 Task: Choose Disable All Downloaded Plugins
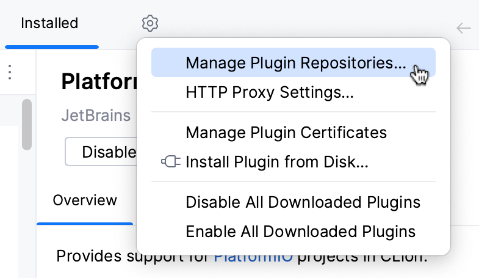point(303,202)
